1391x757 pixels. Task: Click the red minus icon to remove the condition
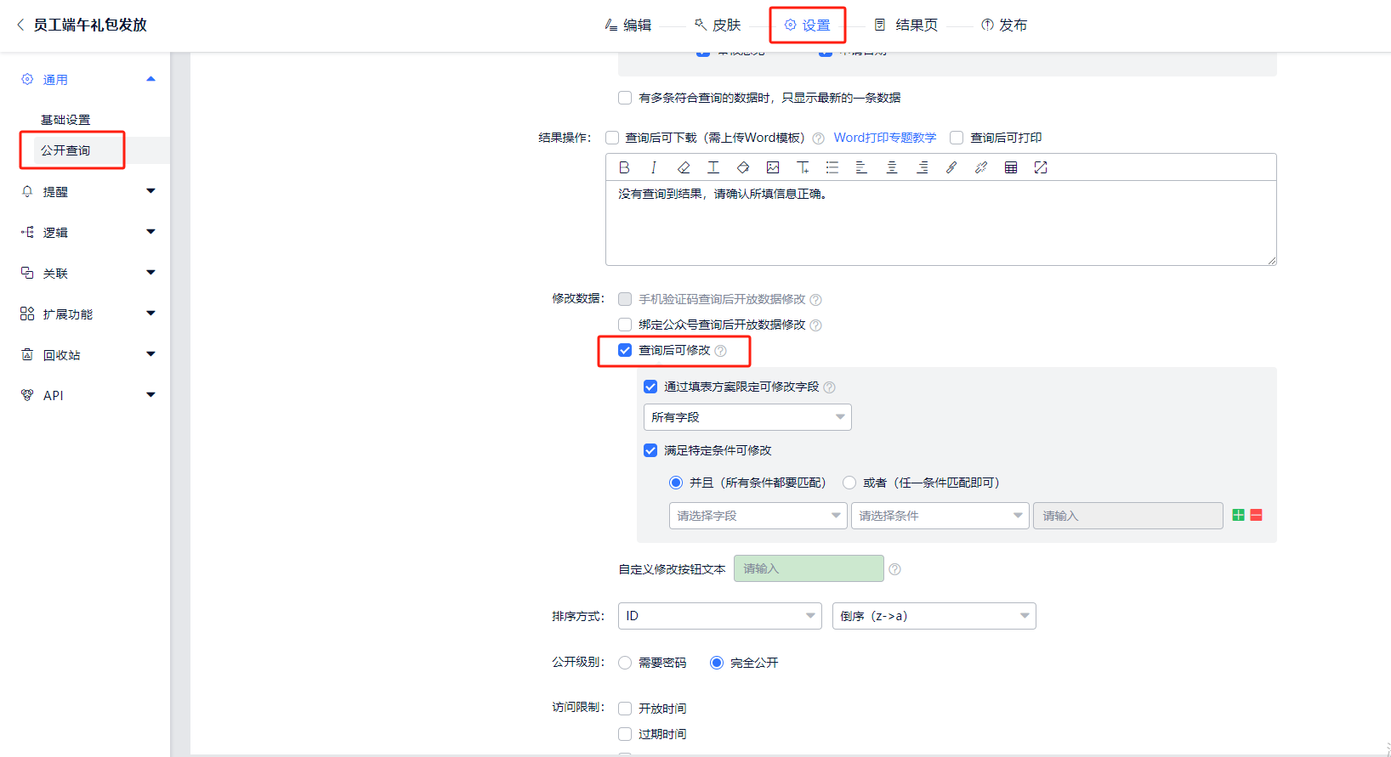tap(1257, 515)
